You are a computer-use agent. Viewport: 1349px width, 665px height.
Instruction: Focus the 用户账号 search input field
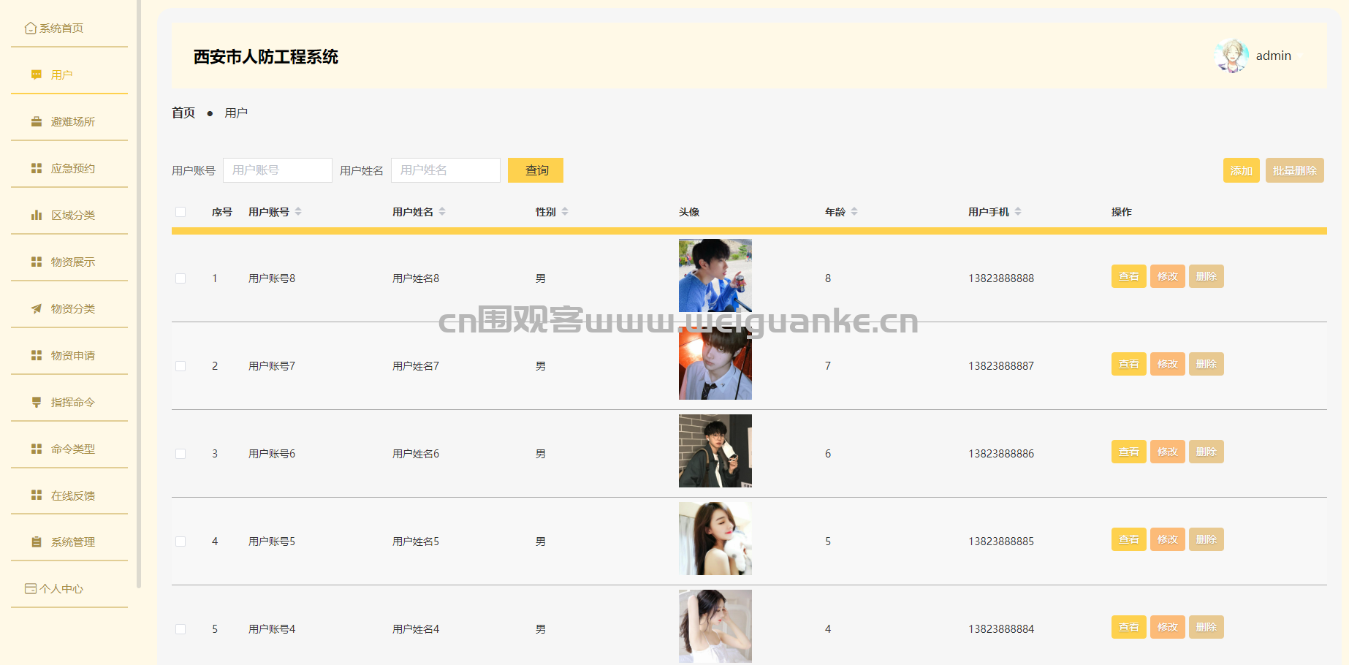tap(277, 170)
